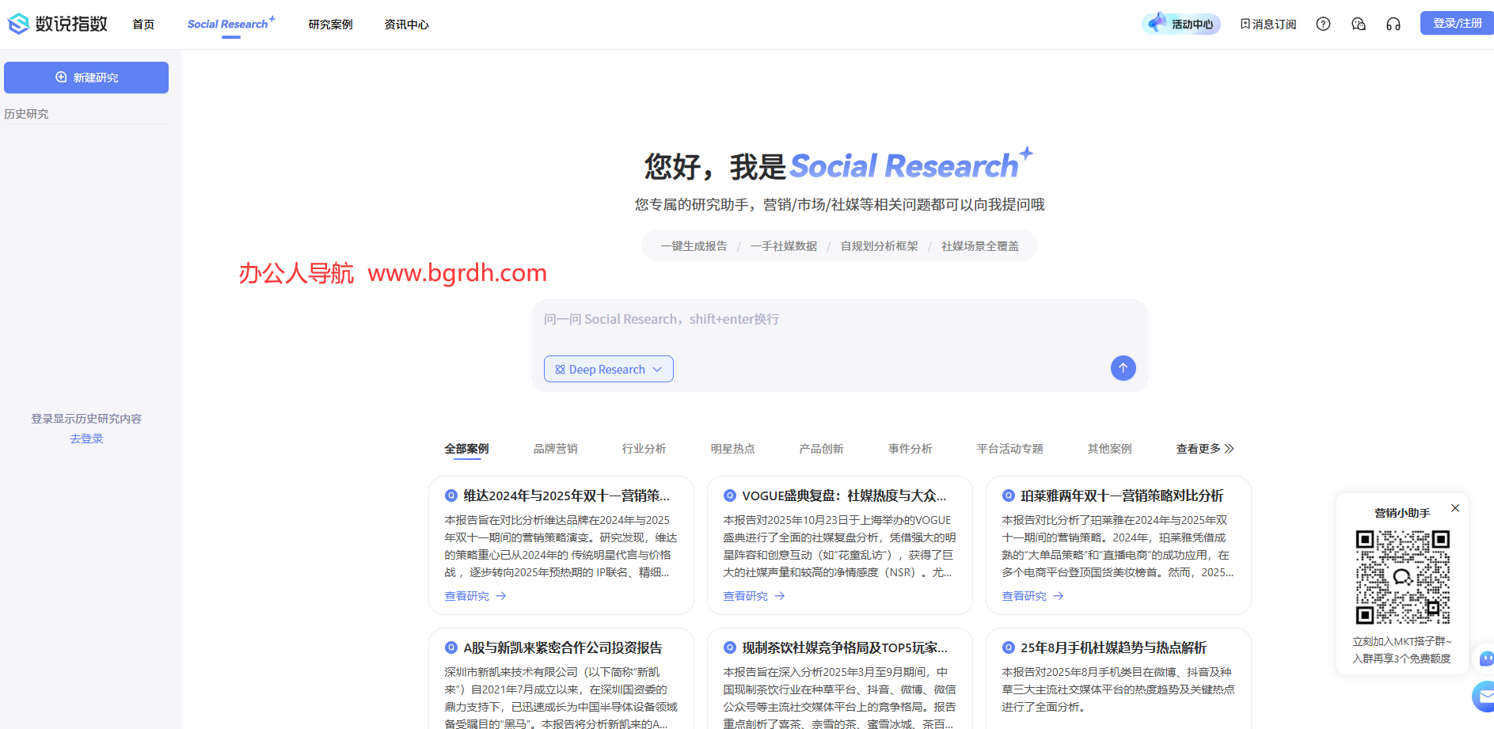Open the help question-mark icon in header
Viewport: 1494px width, 729px height.
1322,24
